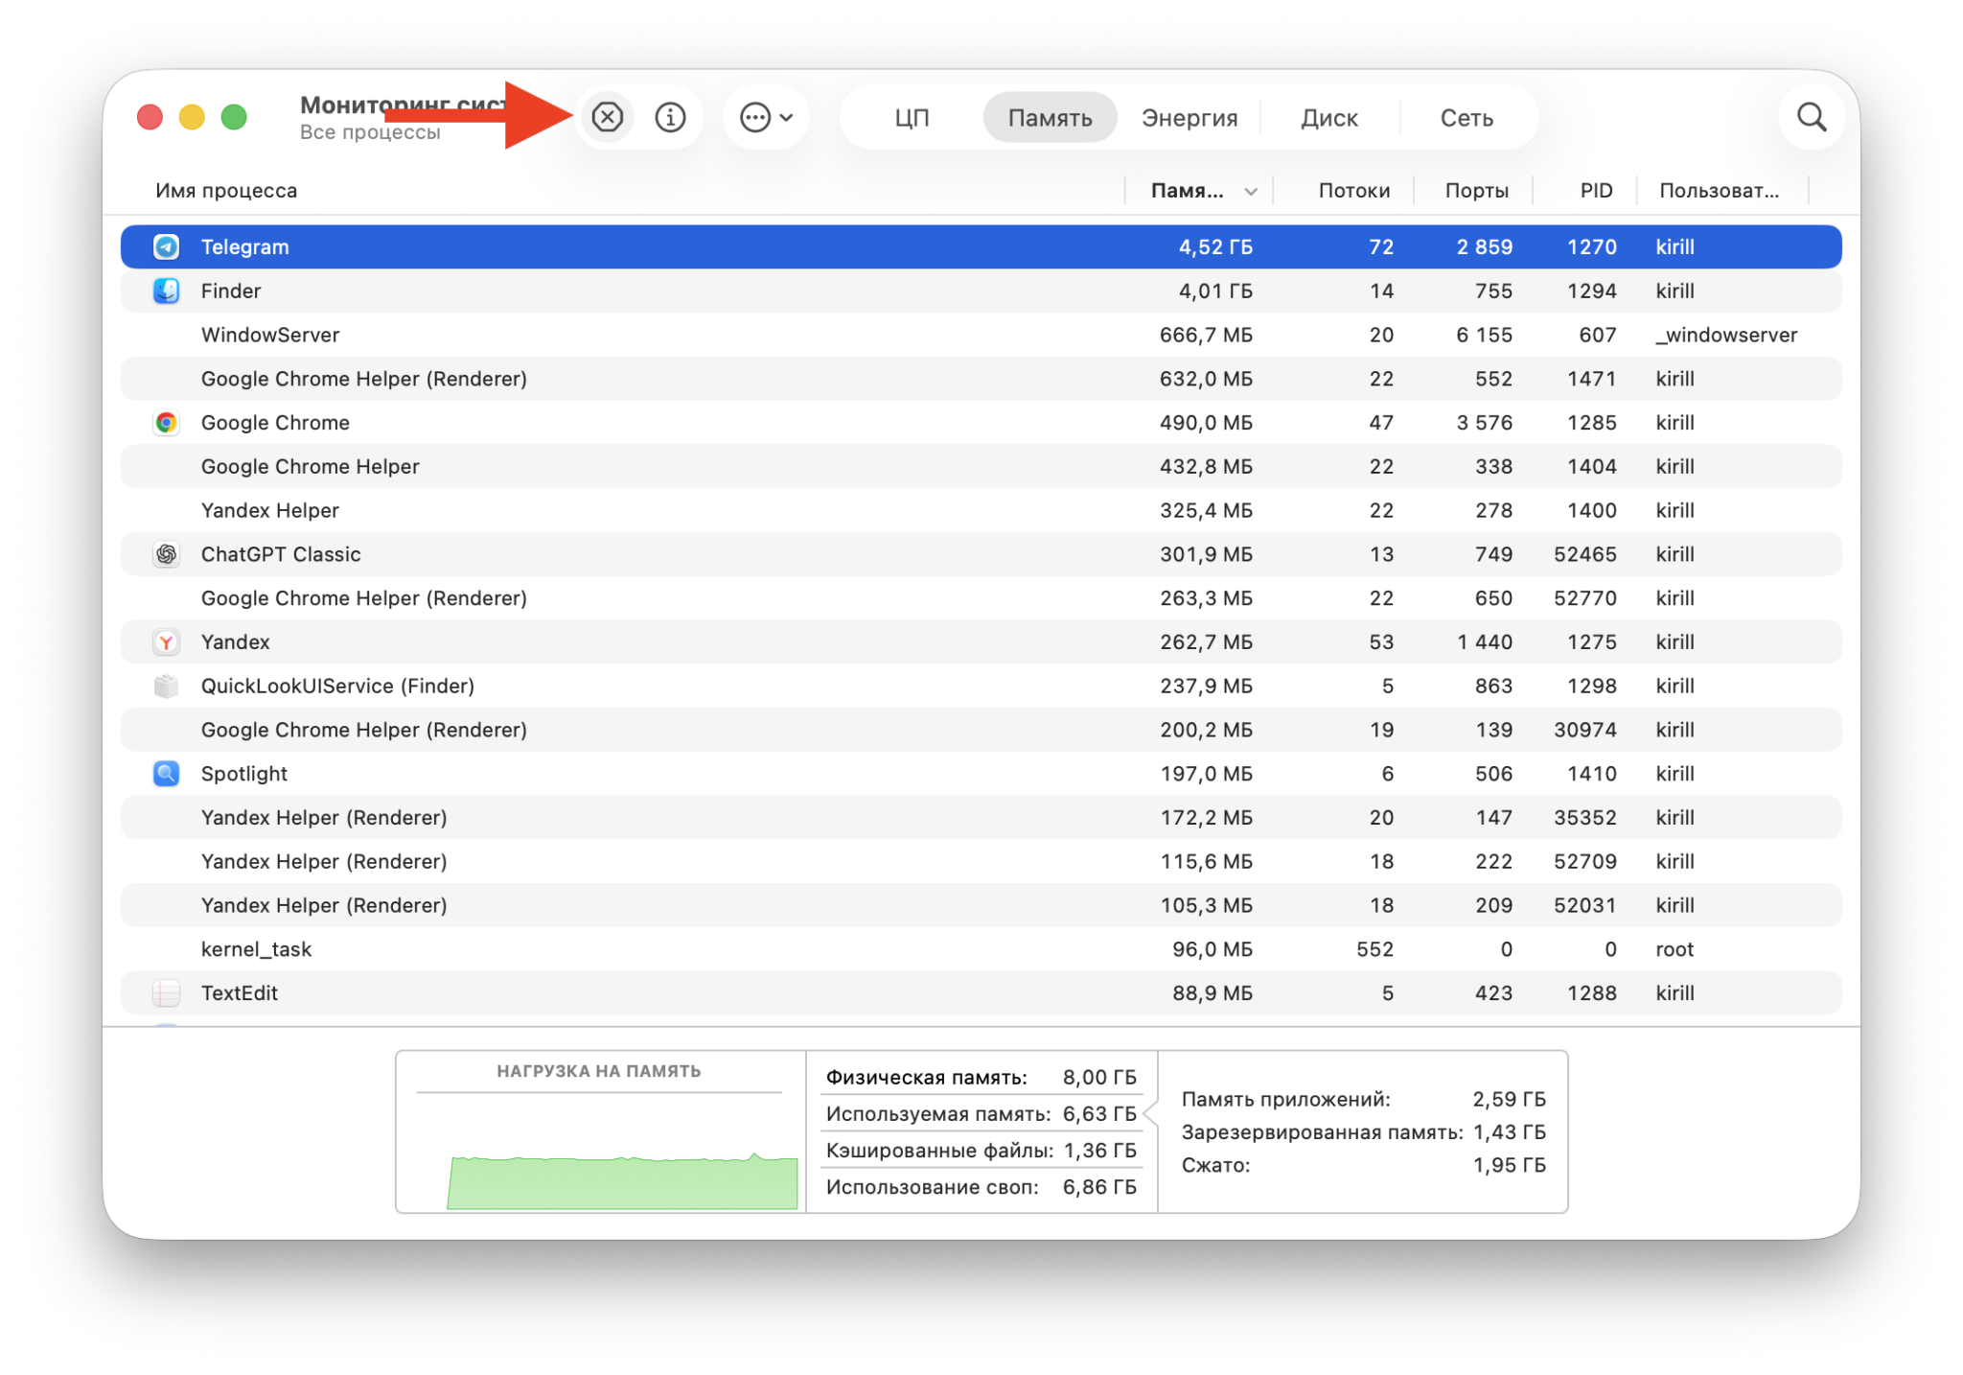Viewport: 1963px width, 1375px height.
Task: Sort by Потоки column header
Action: (1353, 191)
